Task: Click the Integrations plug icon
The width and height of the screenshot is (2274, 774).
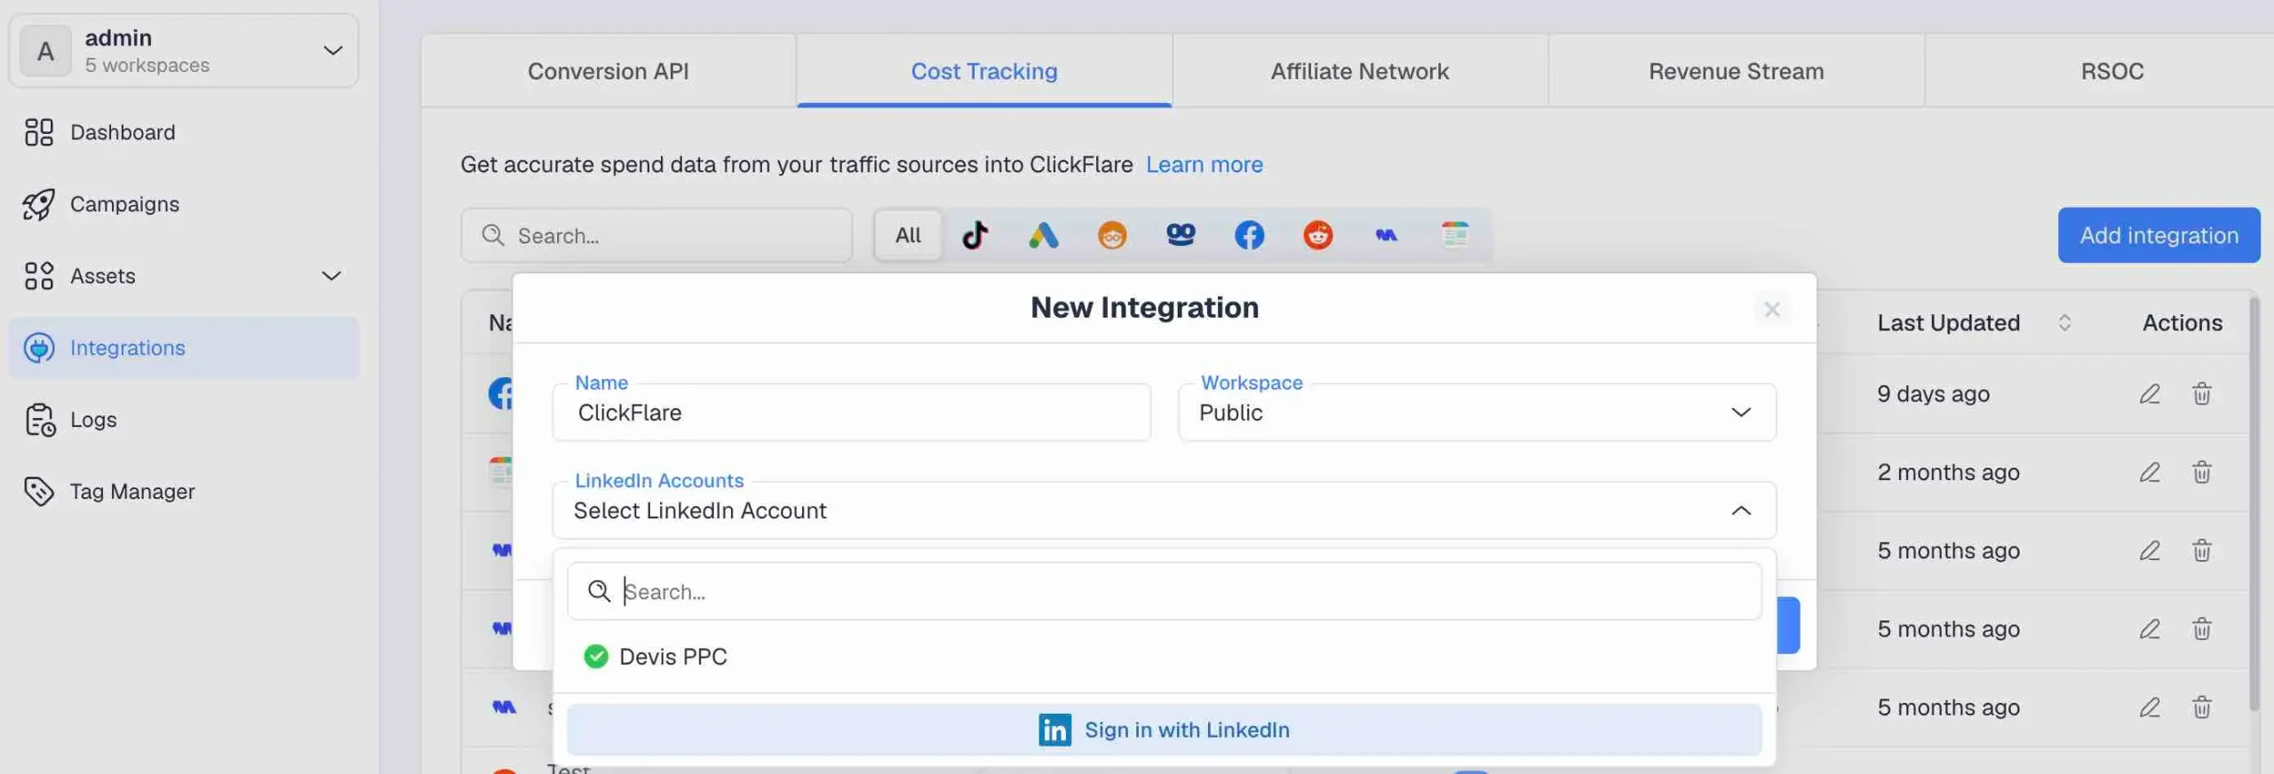Action: 39,348
